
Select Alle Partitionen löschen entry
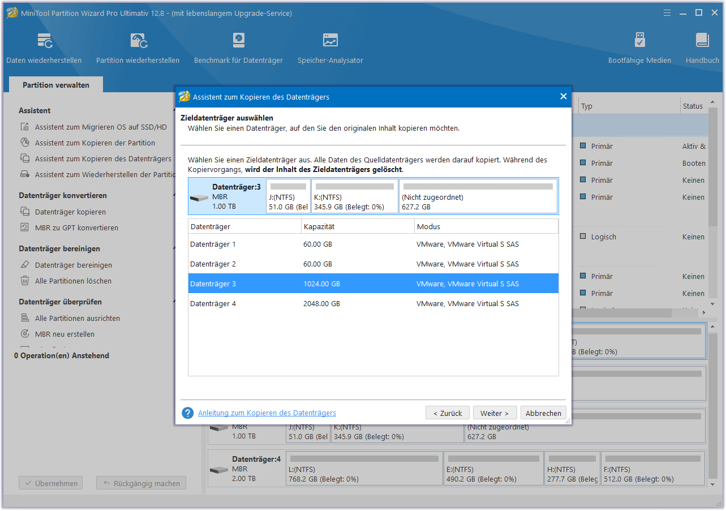(73, 281)
